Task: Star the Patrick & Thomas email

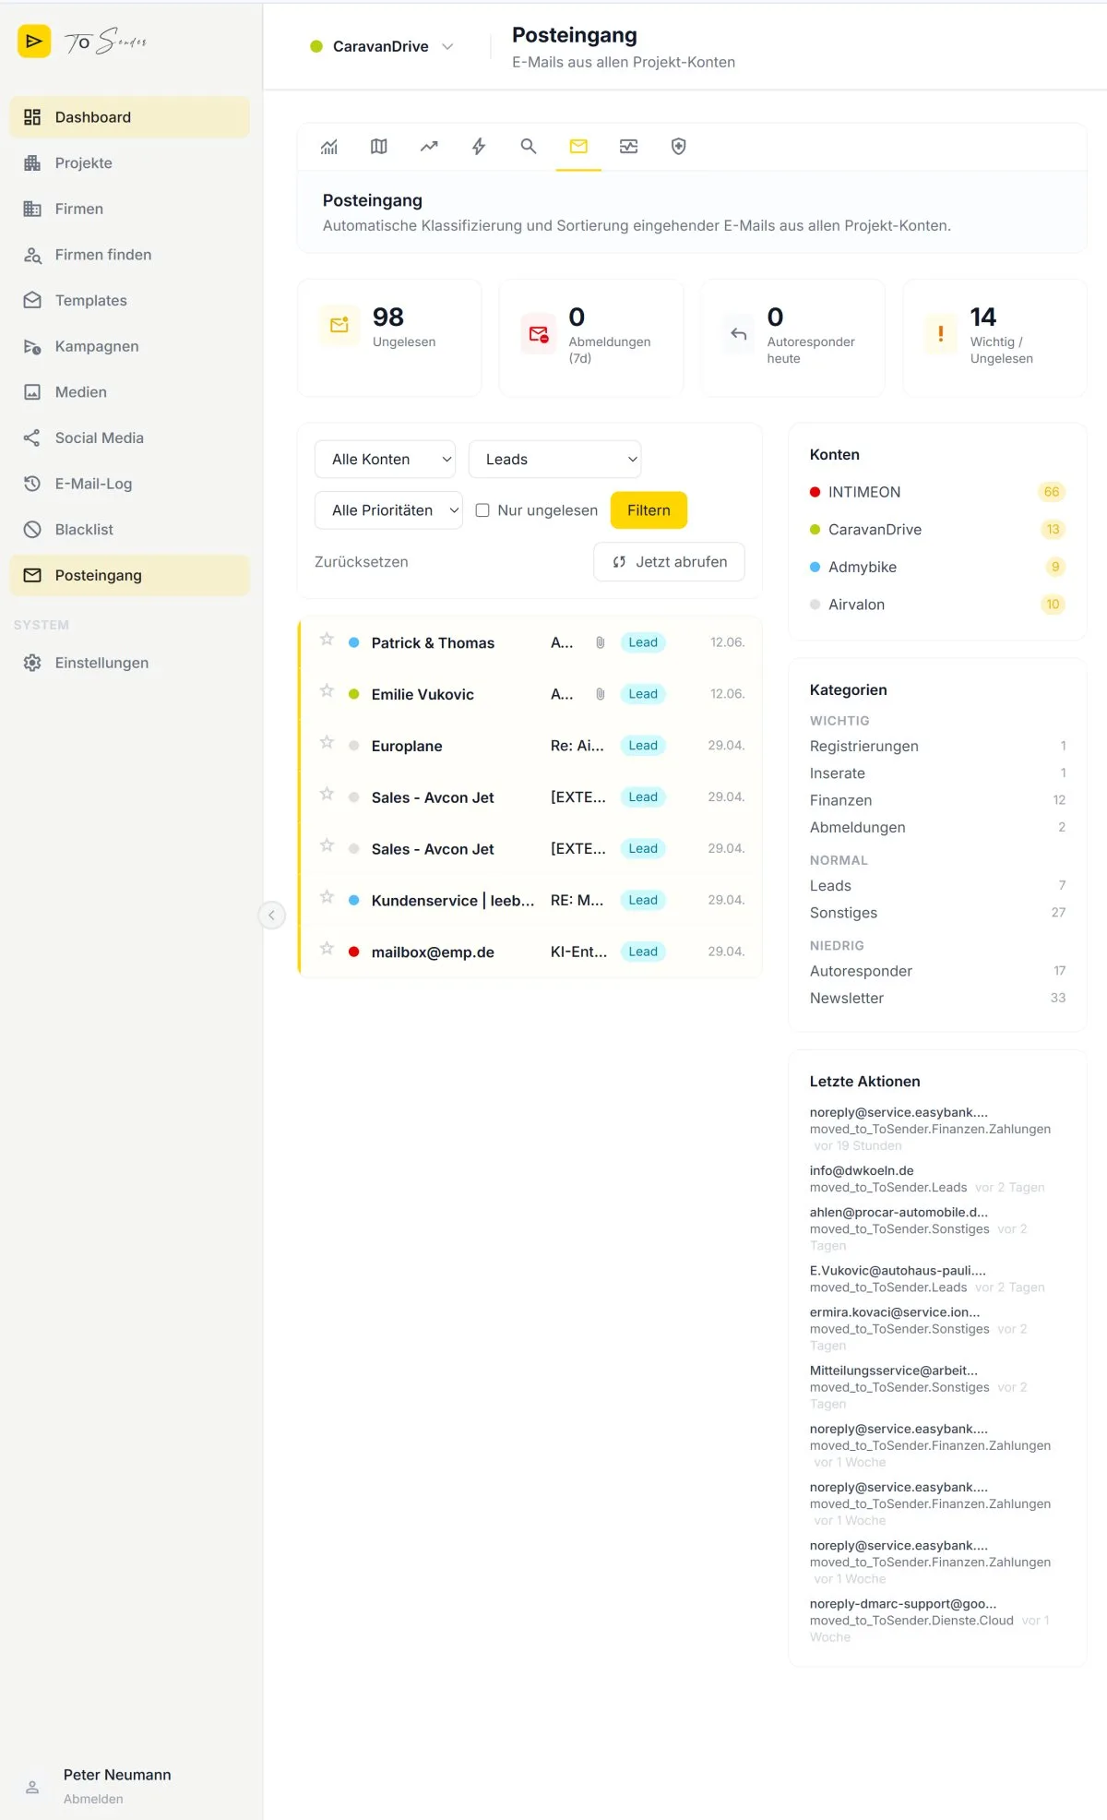Action: tap(327, 640)
